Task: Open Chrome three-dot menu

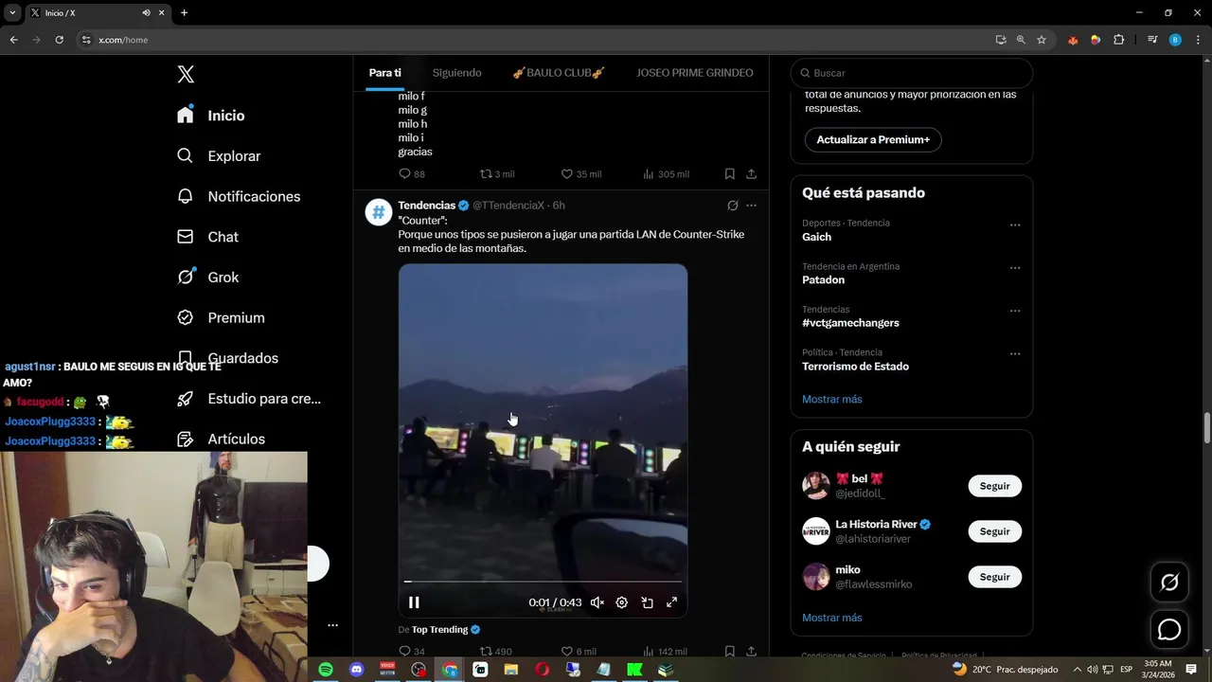Action: 1198,40
